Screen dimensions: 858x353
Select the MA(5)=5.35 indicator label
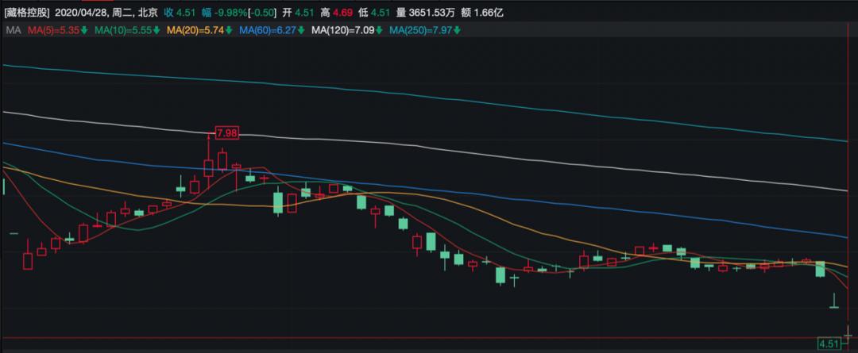[x=53, y=31]
